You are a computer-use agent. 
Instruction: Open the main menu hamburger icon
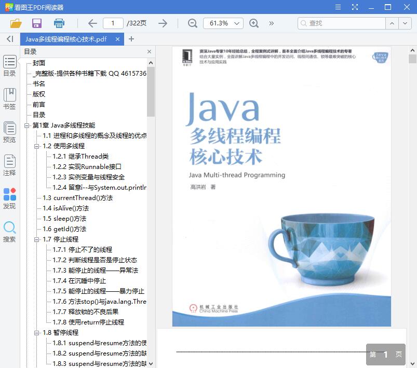[338, 7]
